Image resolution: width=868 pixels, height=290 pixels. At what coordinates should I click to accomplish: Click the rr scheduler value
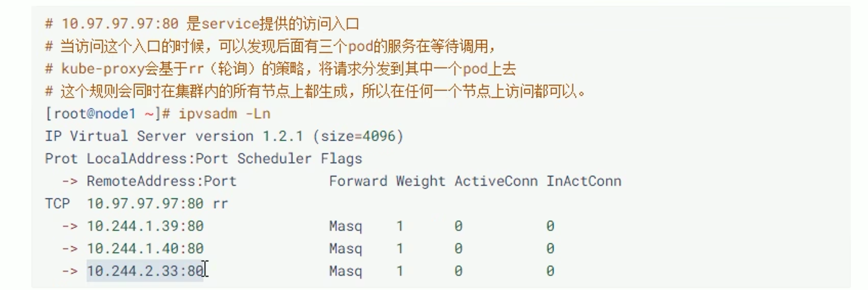(220, 203)
